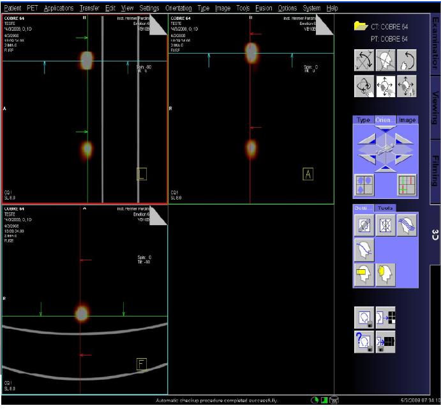
Task: Click the top orientation arrow in cube
Action: tap(385, 130)
